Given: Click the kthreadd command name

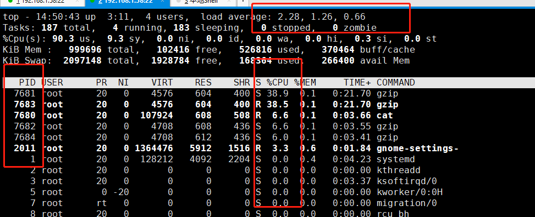Looking at the screenshot, I should coord(399,170).
